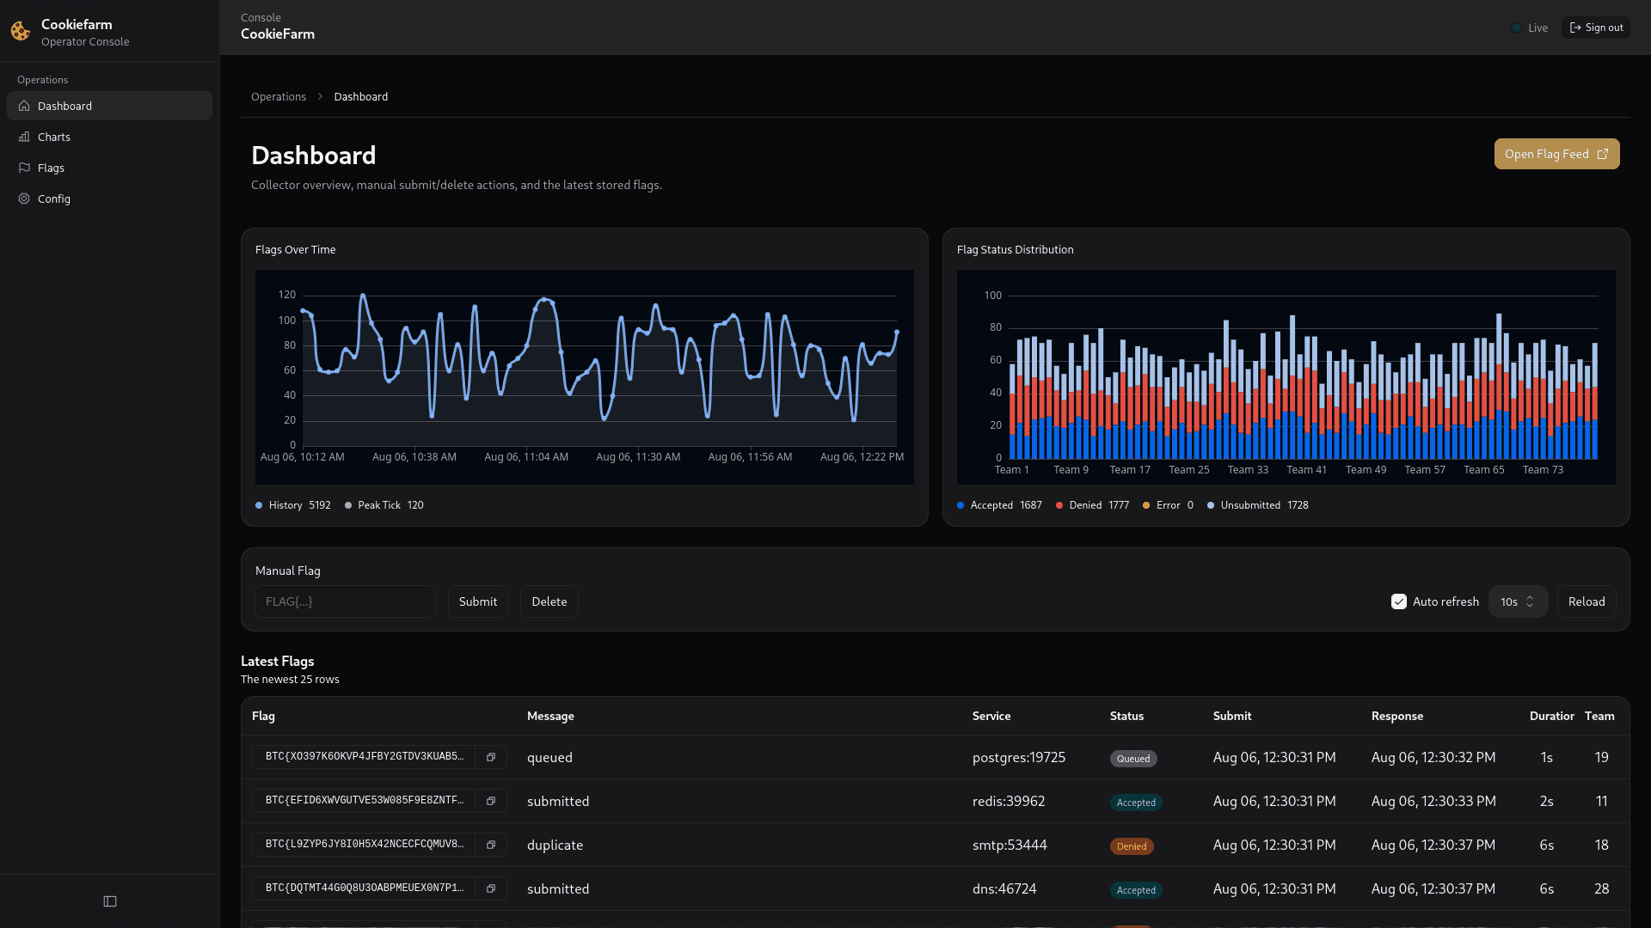Click the Dashboard home icon
Viewport: 1651px width, 928px height.
click(24, 106)
